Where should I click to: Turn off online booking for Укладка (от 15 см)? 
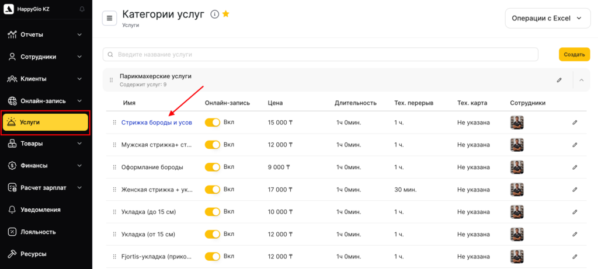coord(213,234)
